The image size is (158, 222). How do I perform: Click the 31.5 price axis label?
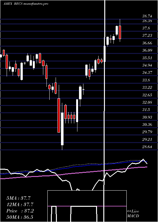coord(146,110)
